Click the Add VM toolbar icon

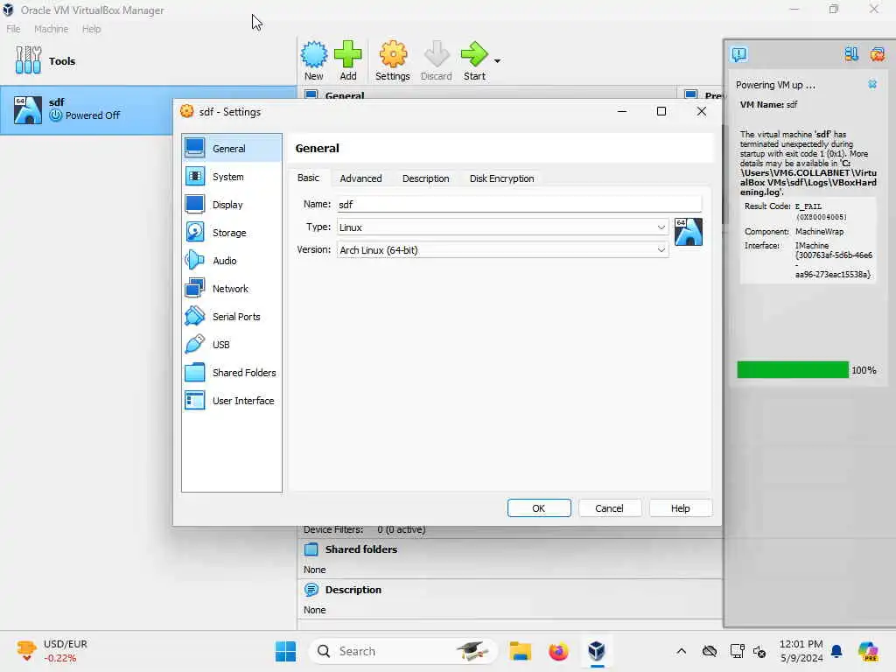(x=348, y=54)
